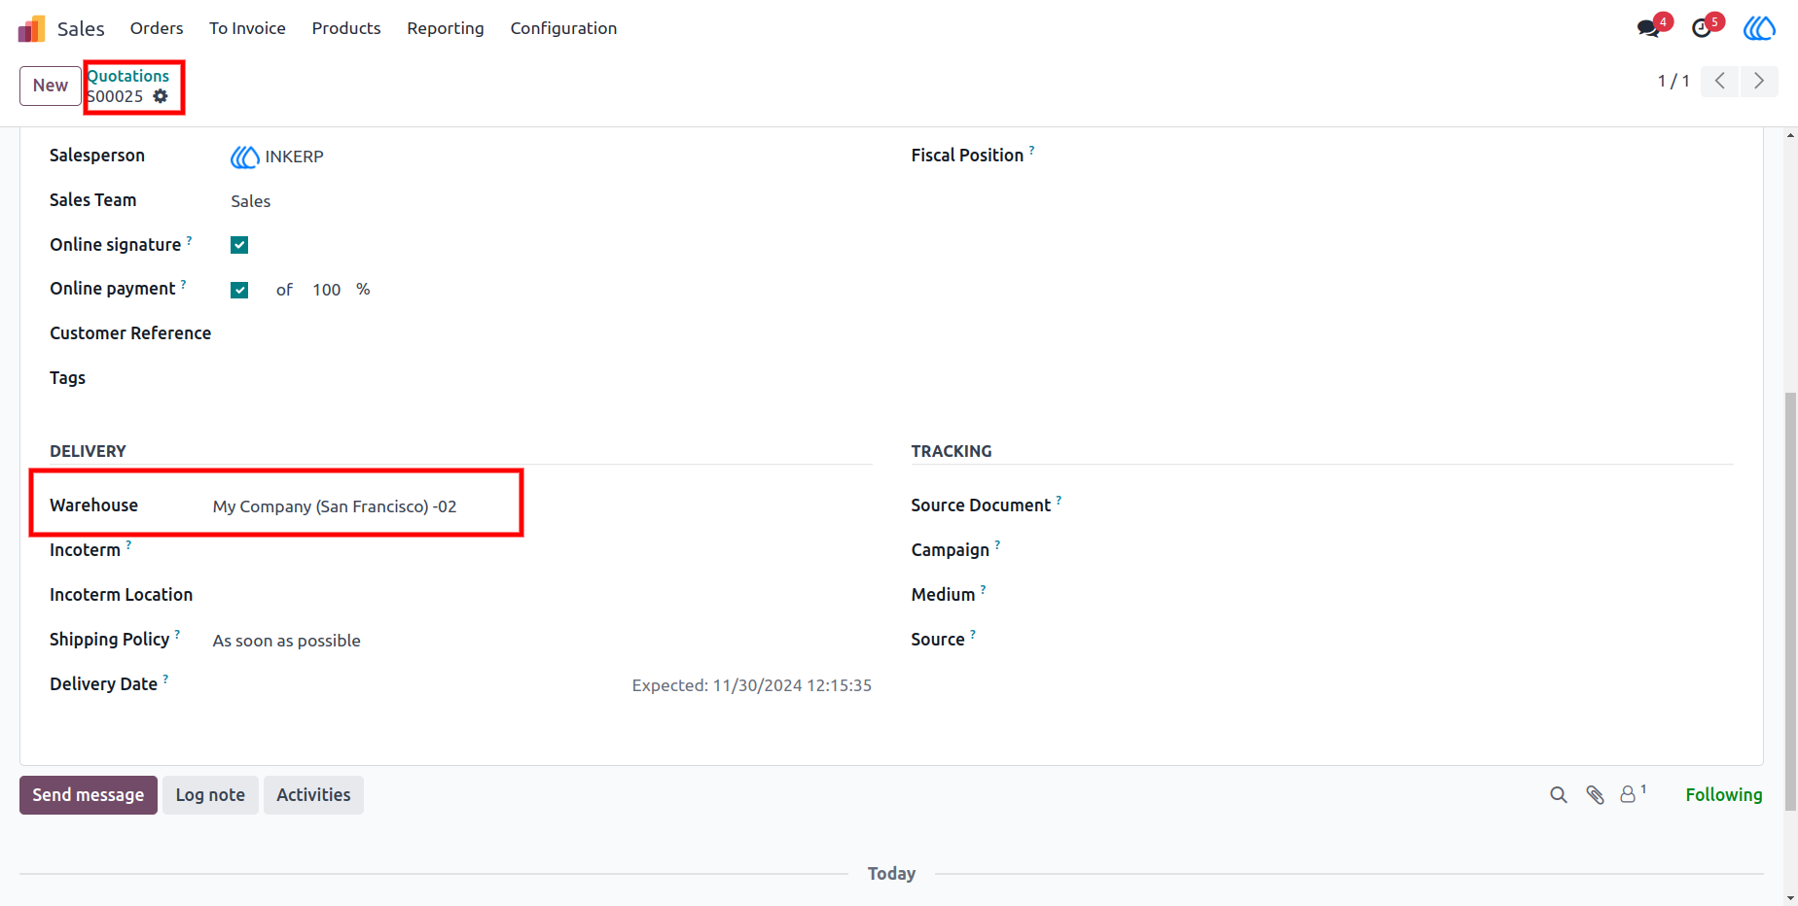
Task: Open the Sales app home icon
Action: tap(31, 28)
